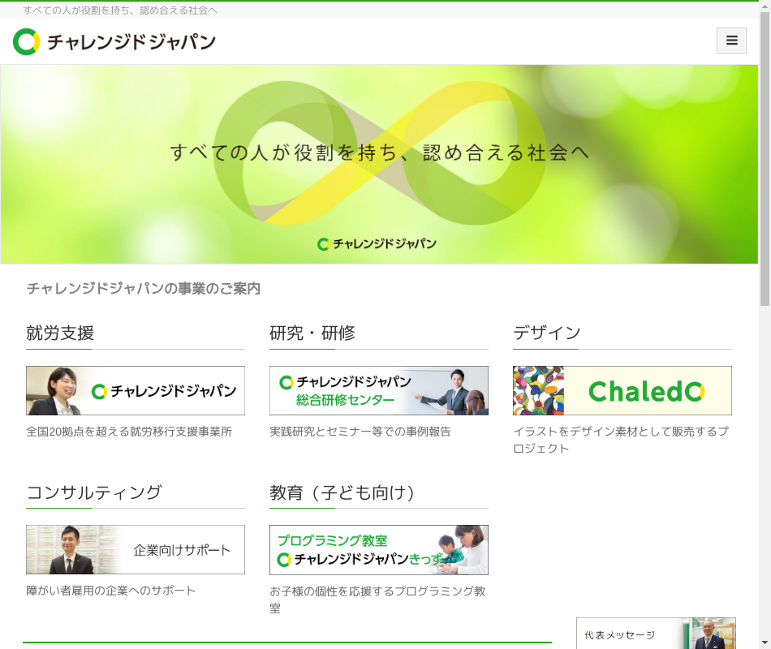Select the 就労支援 section heading
The image size is (771, 649).
60,333
